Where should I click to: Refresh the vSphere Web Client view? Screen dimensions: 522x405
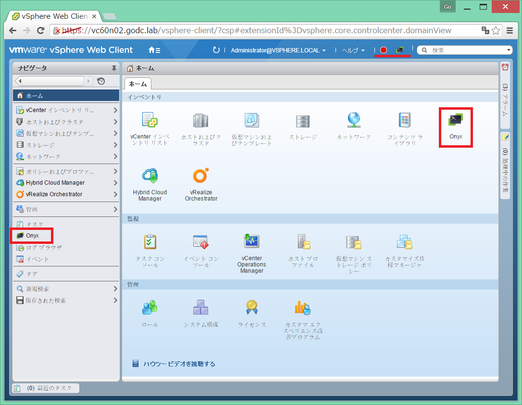coord(216,50)
